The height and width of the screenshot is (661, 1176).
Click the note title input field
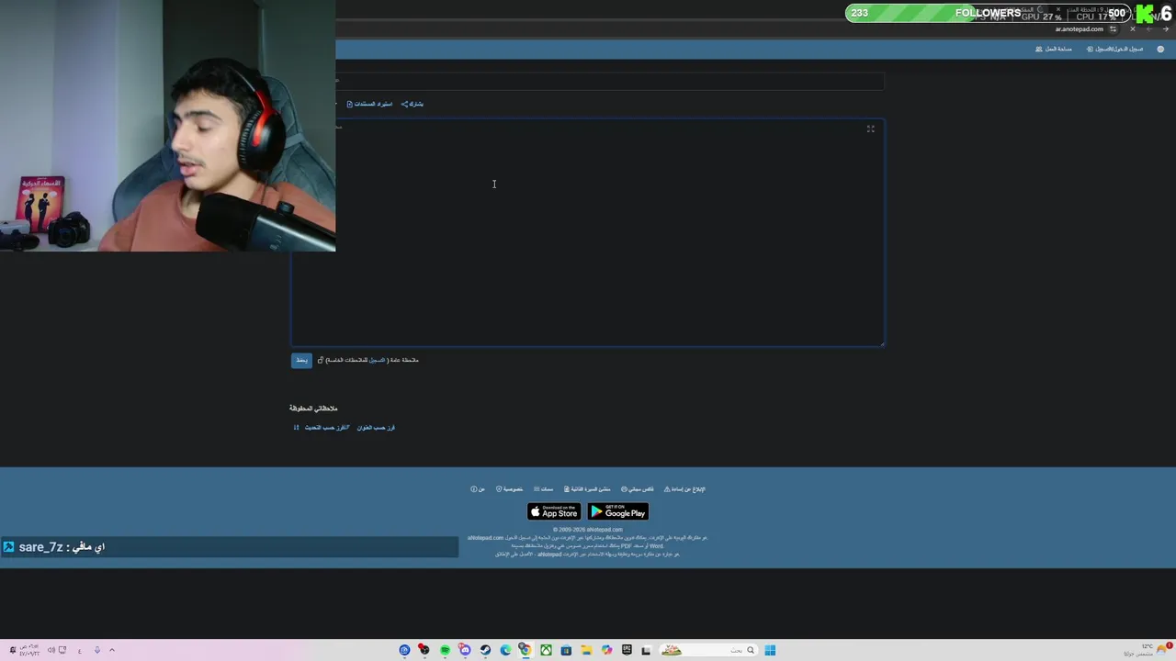point(609,82)
